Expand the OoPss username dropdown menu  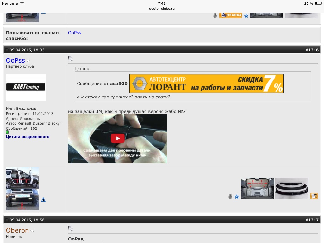tap(28, 61)
